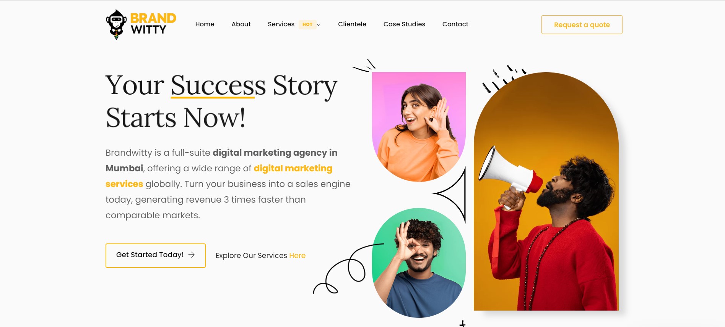Go to the Clientele page
The image size is (725, 327).
click(352, 24)
